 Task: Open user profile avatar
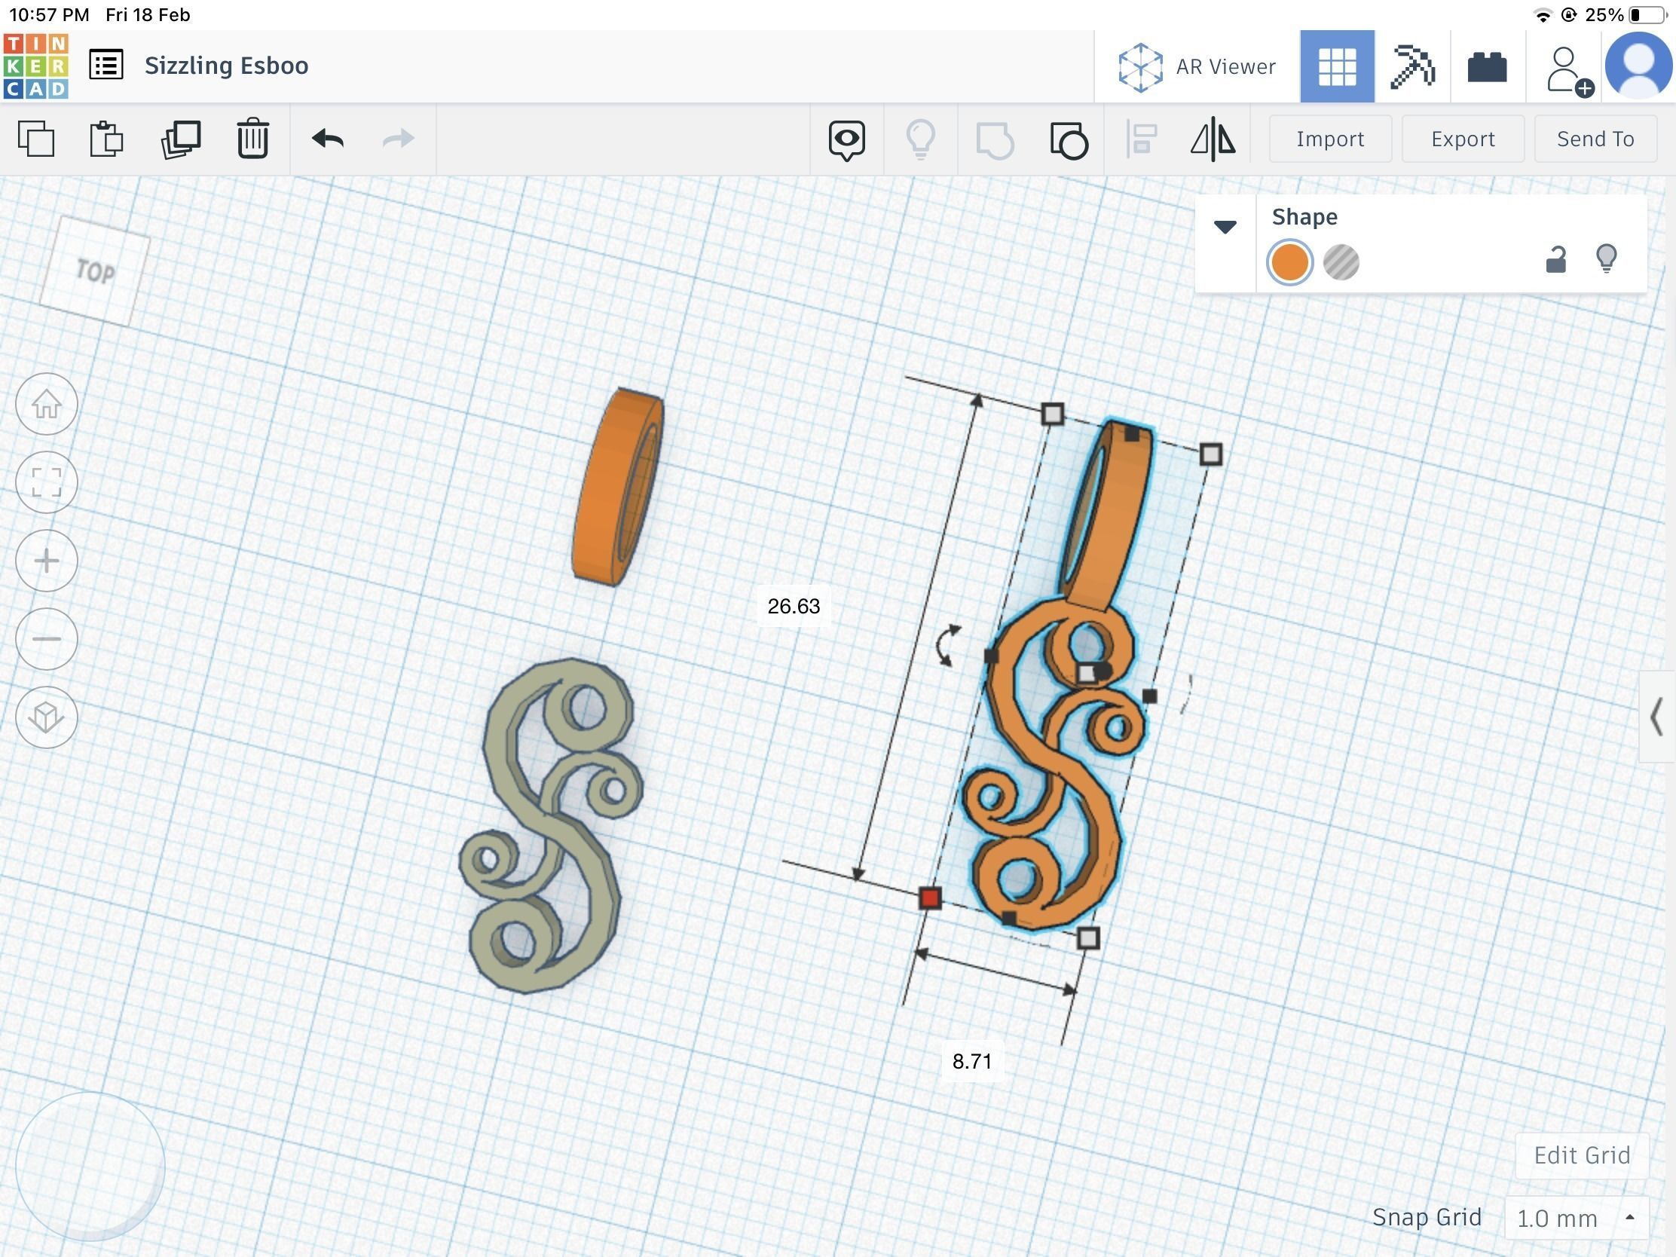point(1639,66)
